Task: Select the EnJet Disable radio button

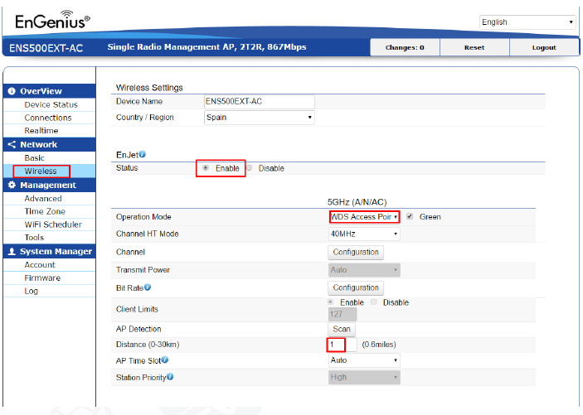Action: click(x=249, y=168)
